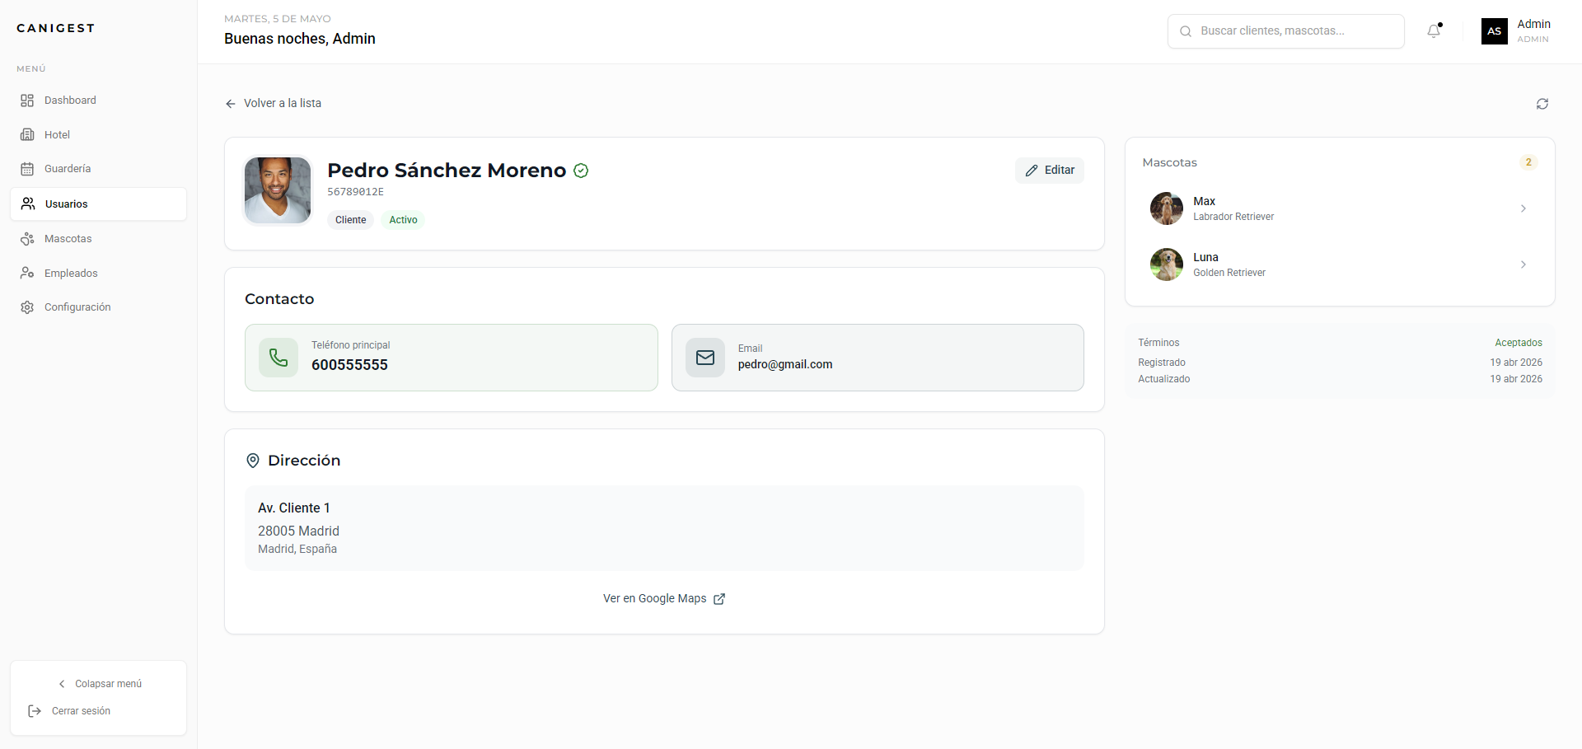Click the Empleados person icon in sidebar

(27, 274)
